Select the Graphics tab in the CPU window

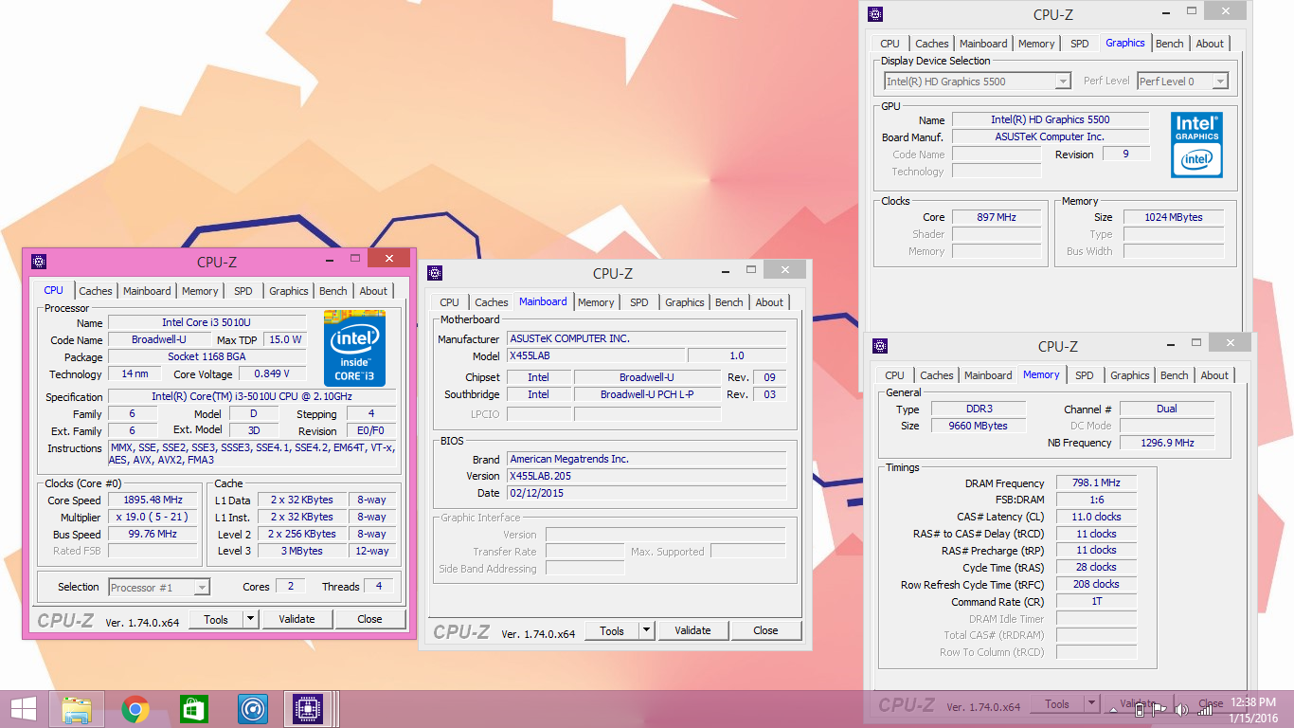(289, 291)
